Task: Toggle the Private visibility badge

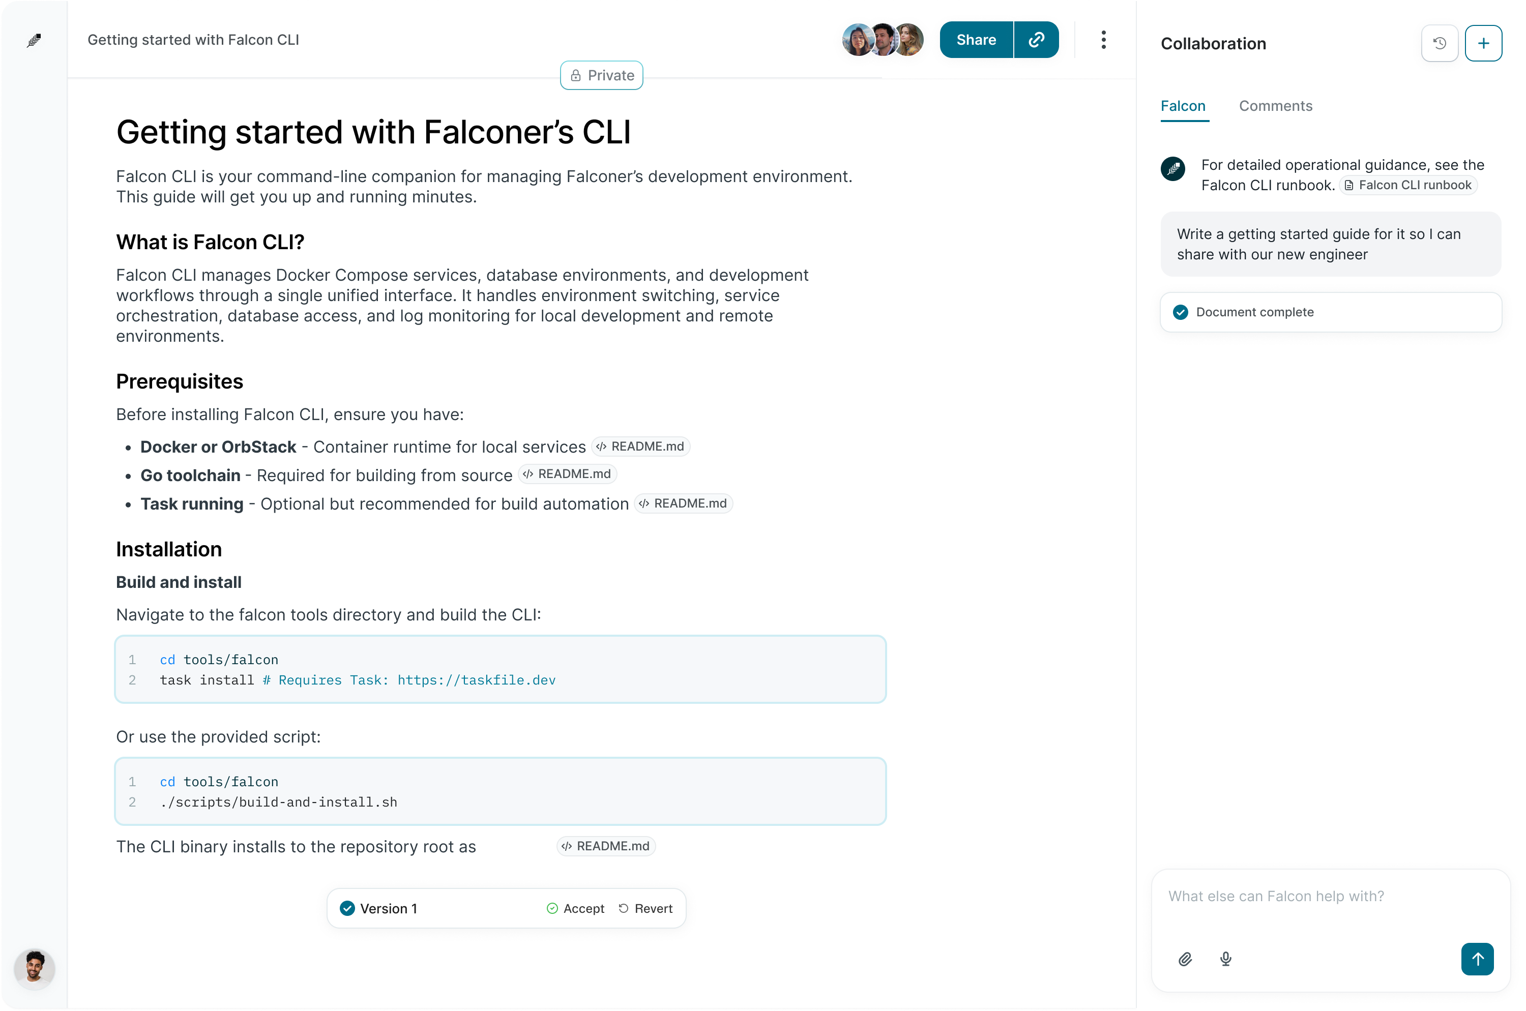Action: pyautogui.click(x=601, y=75)
